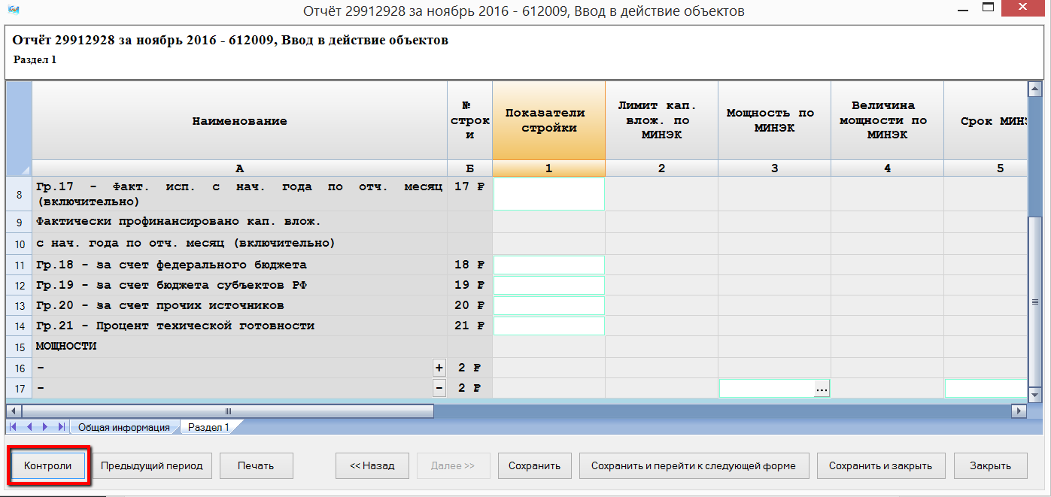Click the column letter Б sub-header
Viewport: 1051px width, 497px height.
coord(470,168)
